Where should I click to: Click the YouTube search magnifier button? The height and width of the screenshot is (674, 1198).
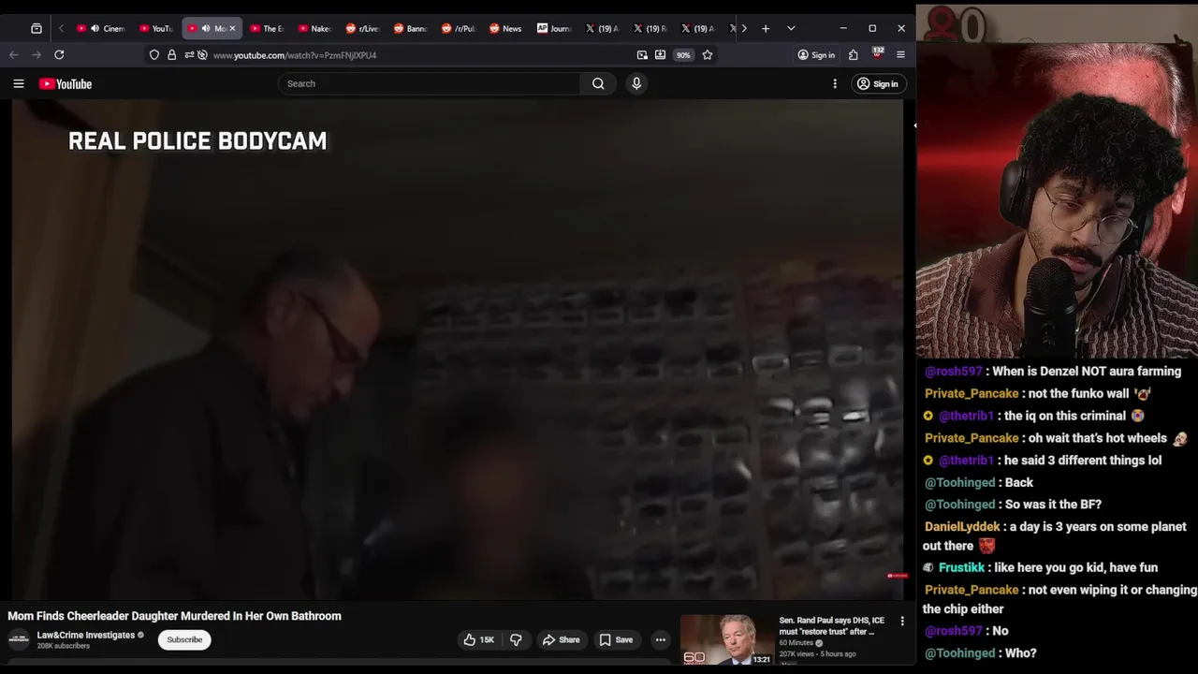[x=598, y=83]
